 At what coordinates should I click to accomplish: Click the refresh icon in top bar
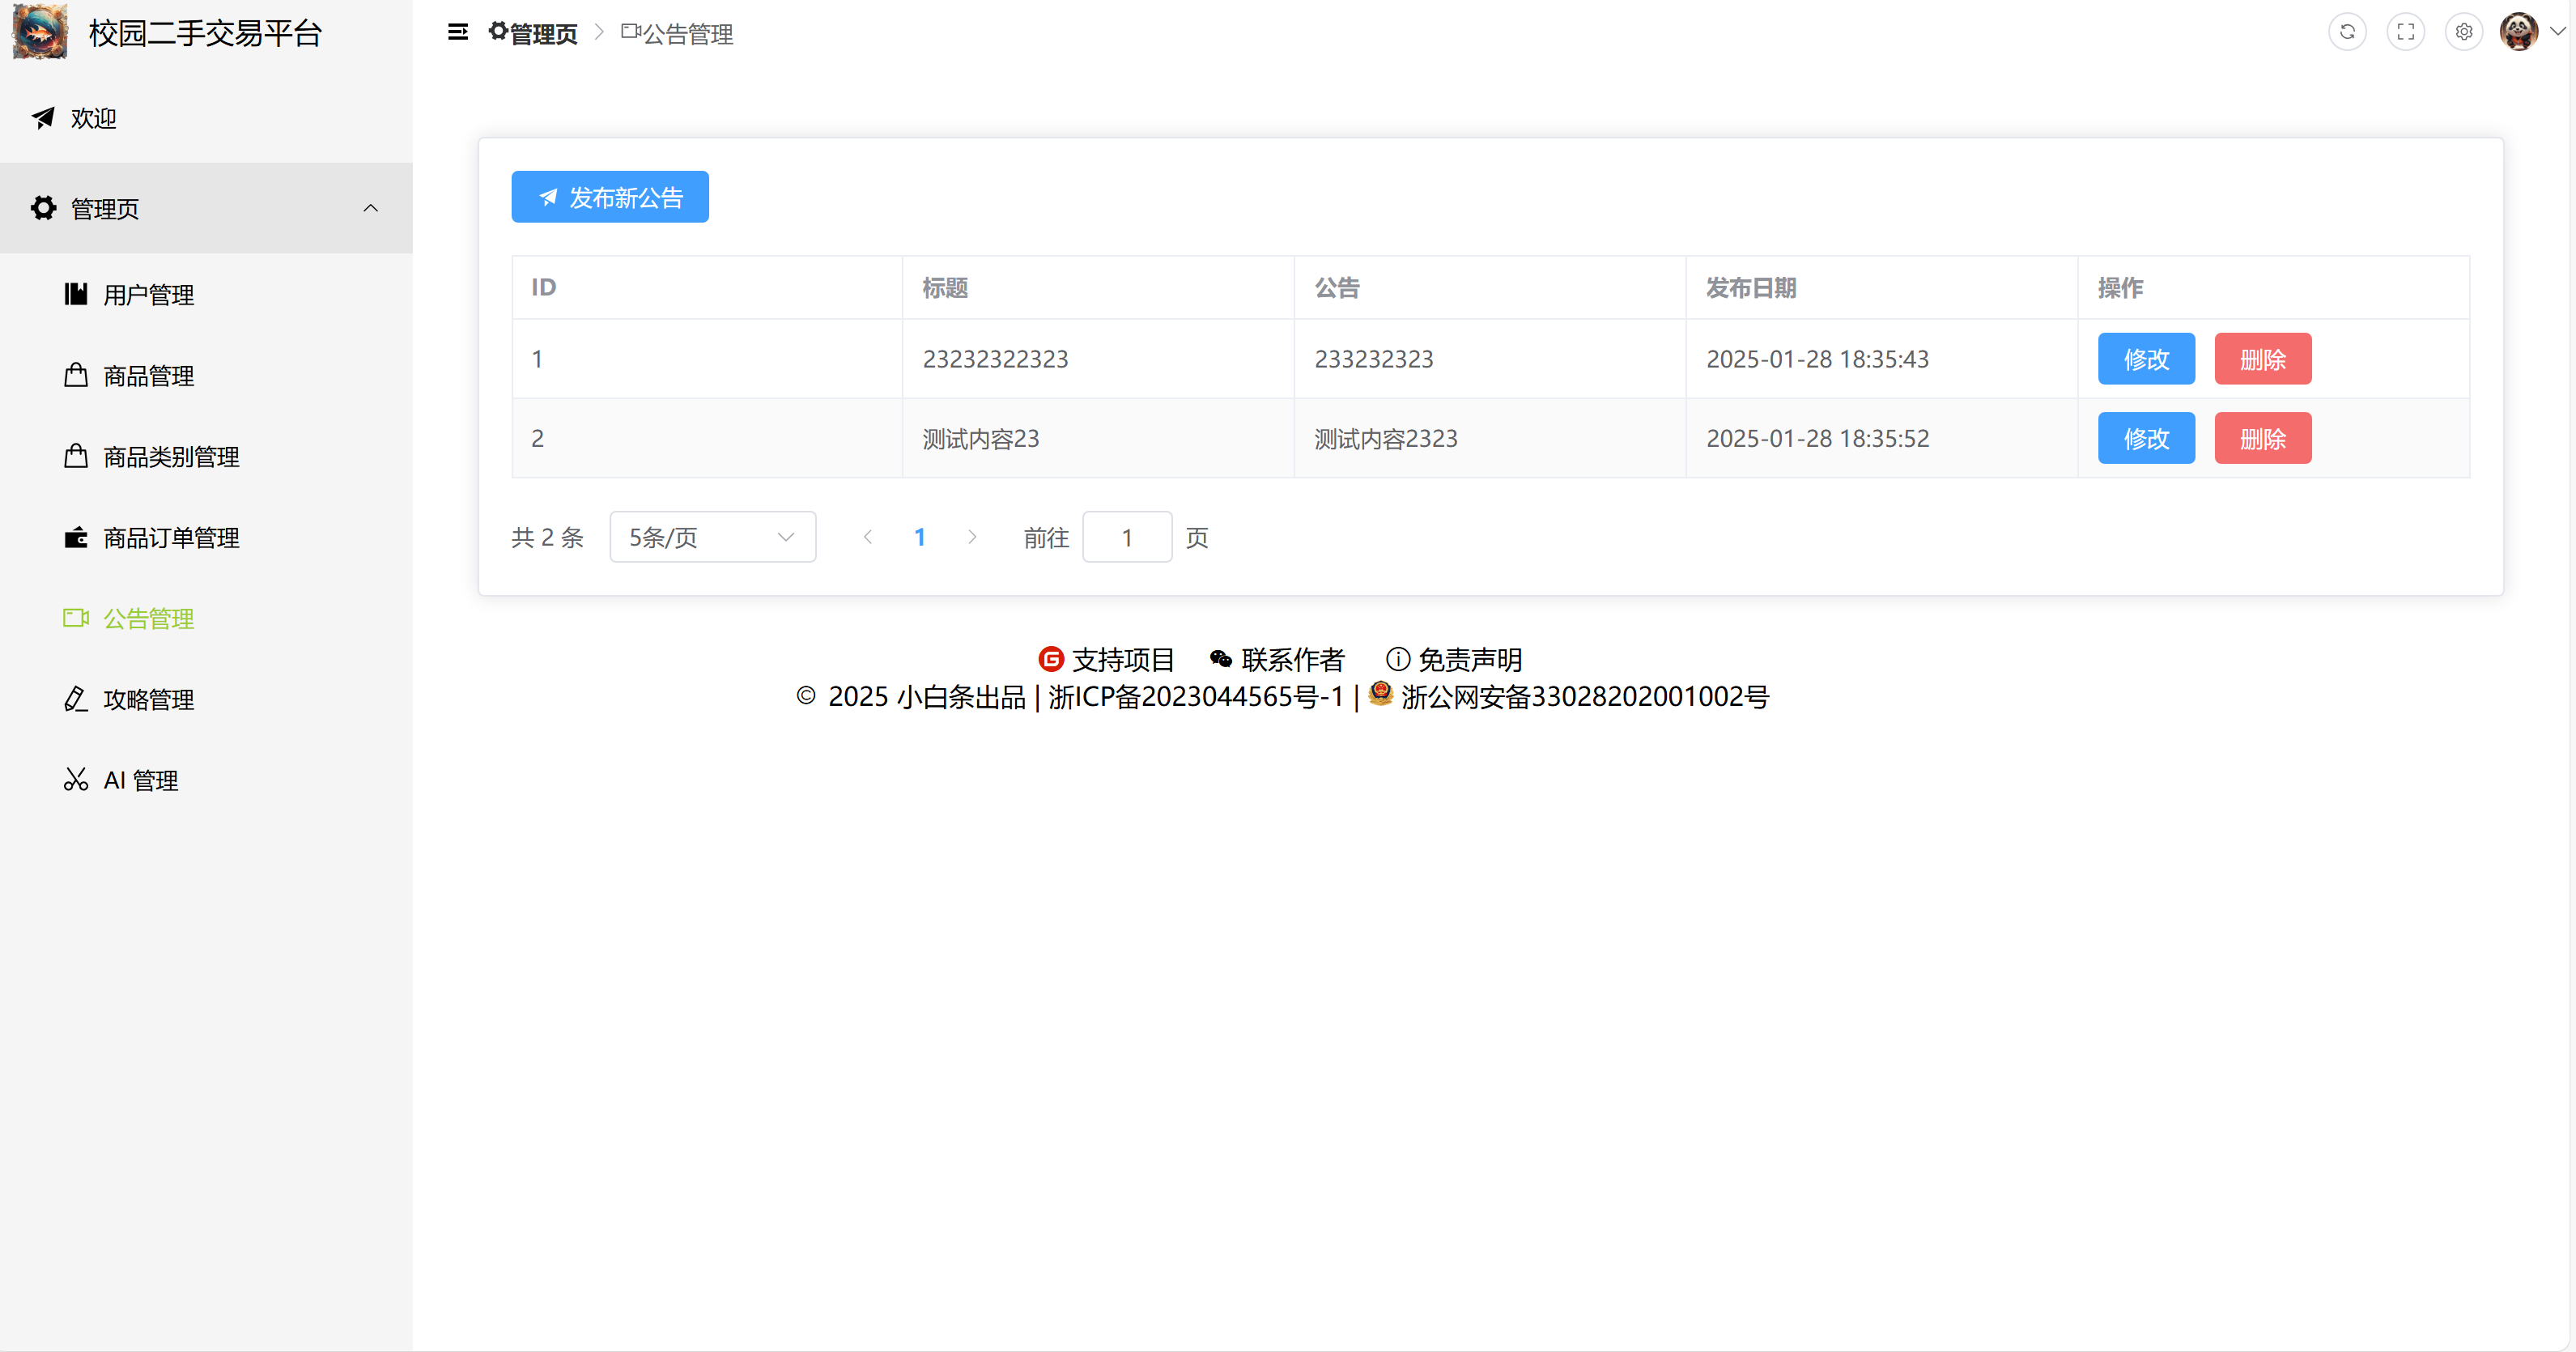tap(2347, 32)
